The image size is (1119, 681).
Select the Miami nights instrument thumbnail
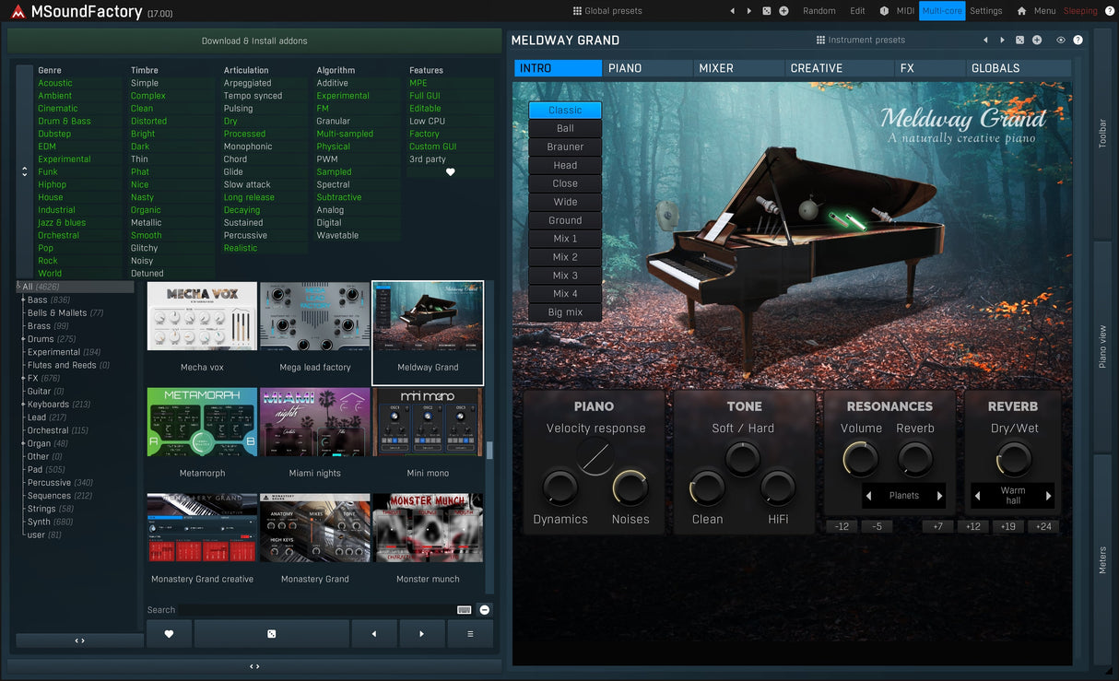point(315,422)
